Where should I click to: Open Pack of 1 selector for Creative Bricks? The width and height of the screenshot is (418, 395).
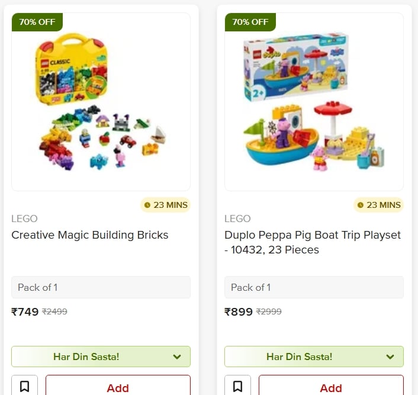click(x=101, y=287)
